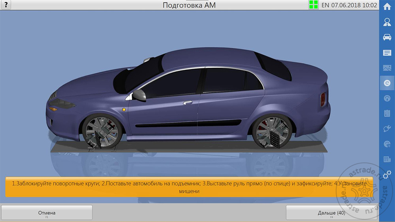Click the green four-square camera status indicator
This screenshot has height=222, width=395.
click(x=313, y=5)
